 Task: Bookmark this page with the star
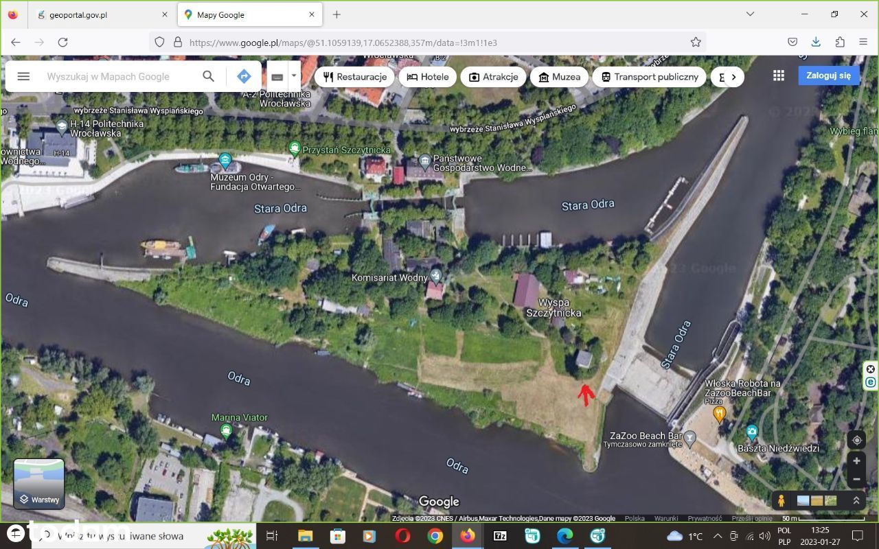(x=696, y=42)
